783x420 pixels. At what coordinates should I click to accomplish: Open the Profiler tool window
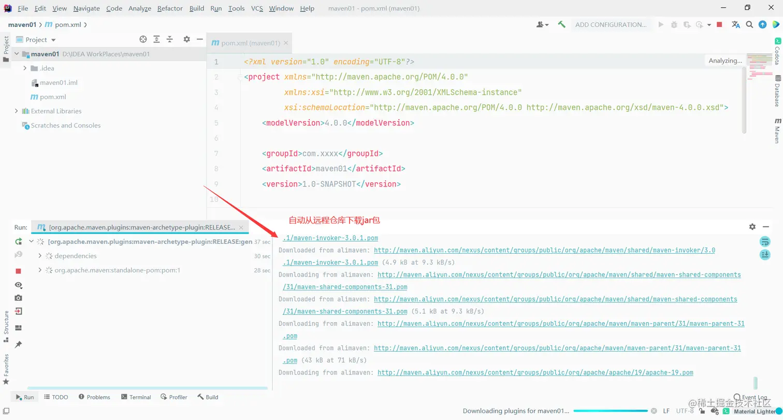(x=173, y=397)
